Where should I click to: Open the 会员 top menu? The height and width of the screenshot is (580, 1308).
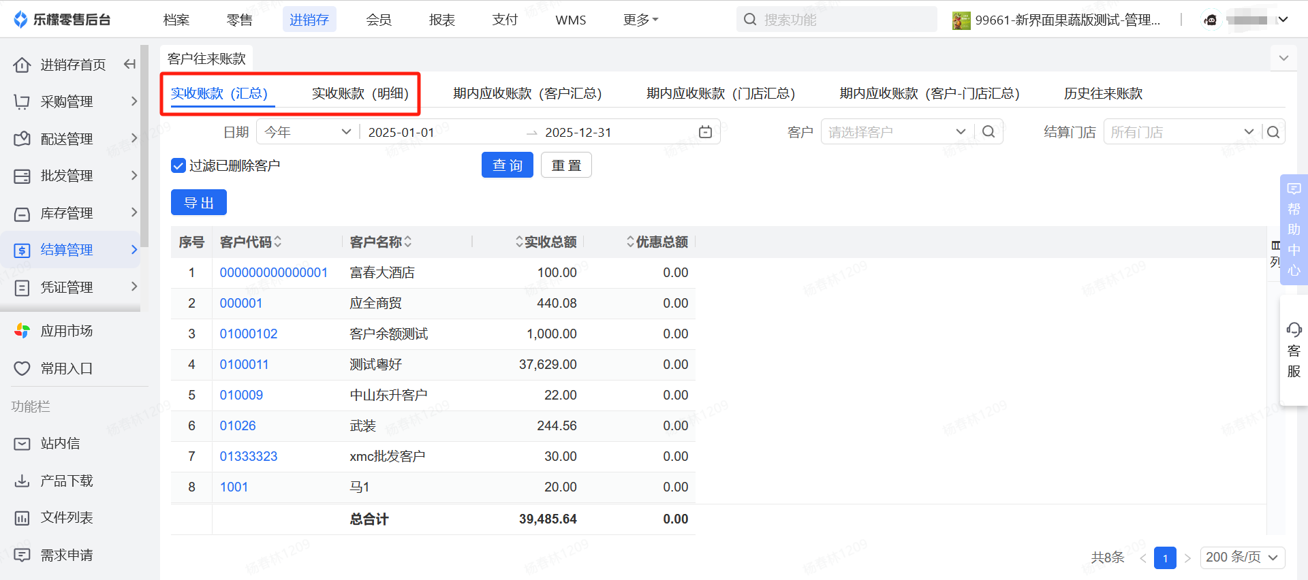tap(379, 20)
